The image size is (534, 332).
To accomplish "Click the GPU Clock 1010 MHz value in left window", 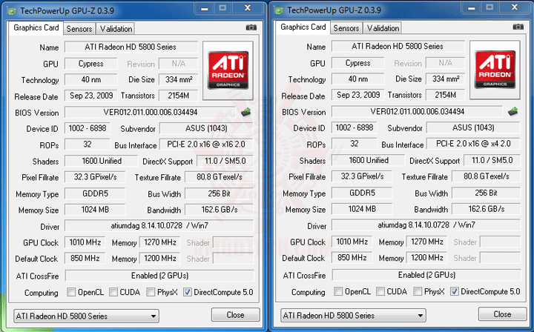I will [85, 242].
